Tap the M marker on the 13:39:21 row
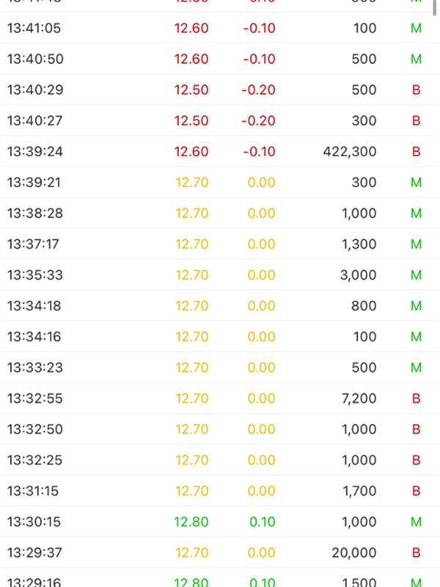 coord(416,182)
